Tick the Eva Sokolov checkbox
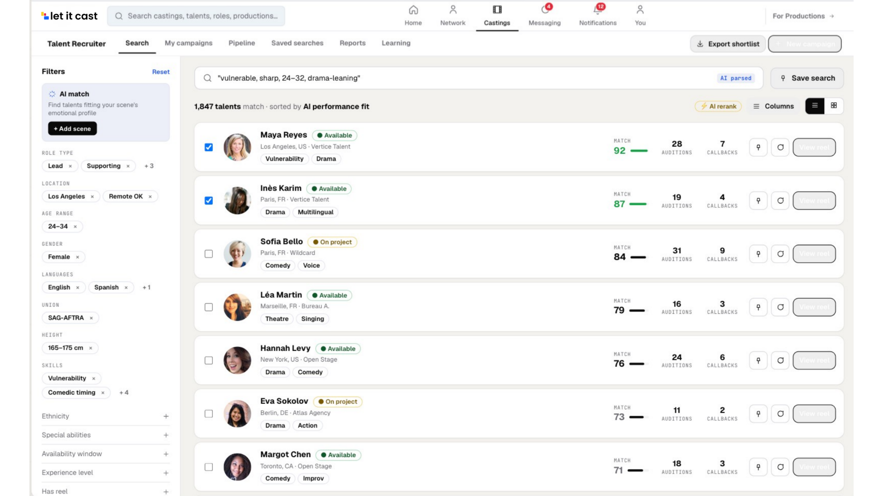The width and height of the screenshot is (883, 496). point(208,413)
